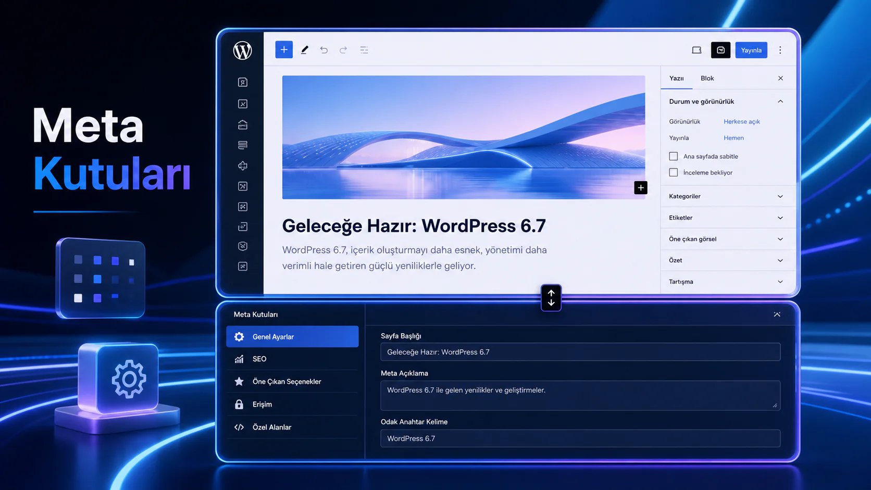Click the Odak Anahtar Kelime field
This screenshot has height=490, width=871.
pos(580,438)
